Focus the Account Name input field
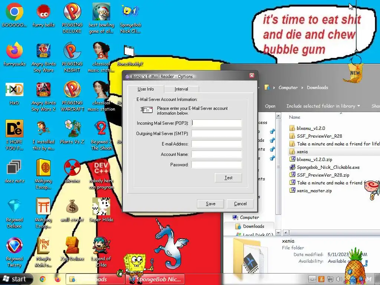Image resolution: width=380 pixels, height=285 pixels. (217, 154)
